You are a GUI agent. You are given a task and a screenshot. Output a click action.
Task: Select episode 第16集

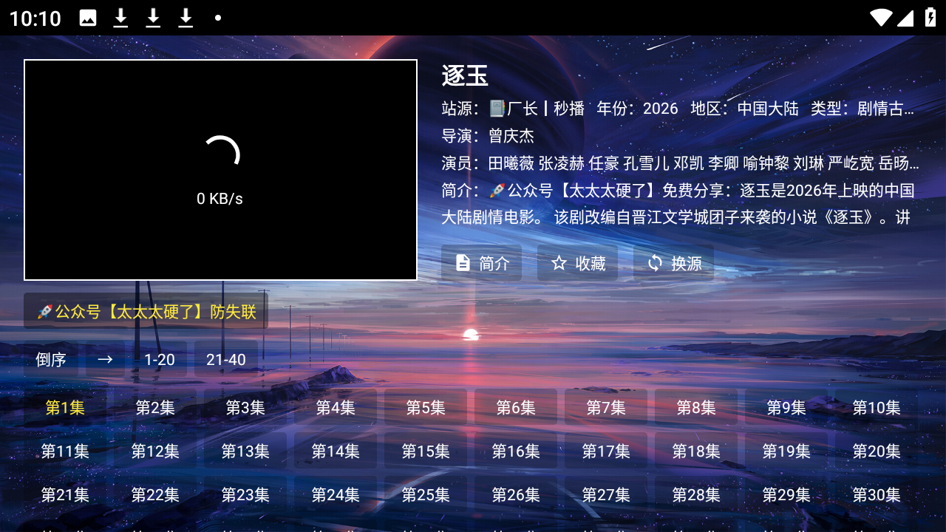pos(516,451)
